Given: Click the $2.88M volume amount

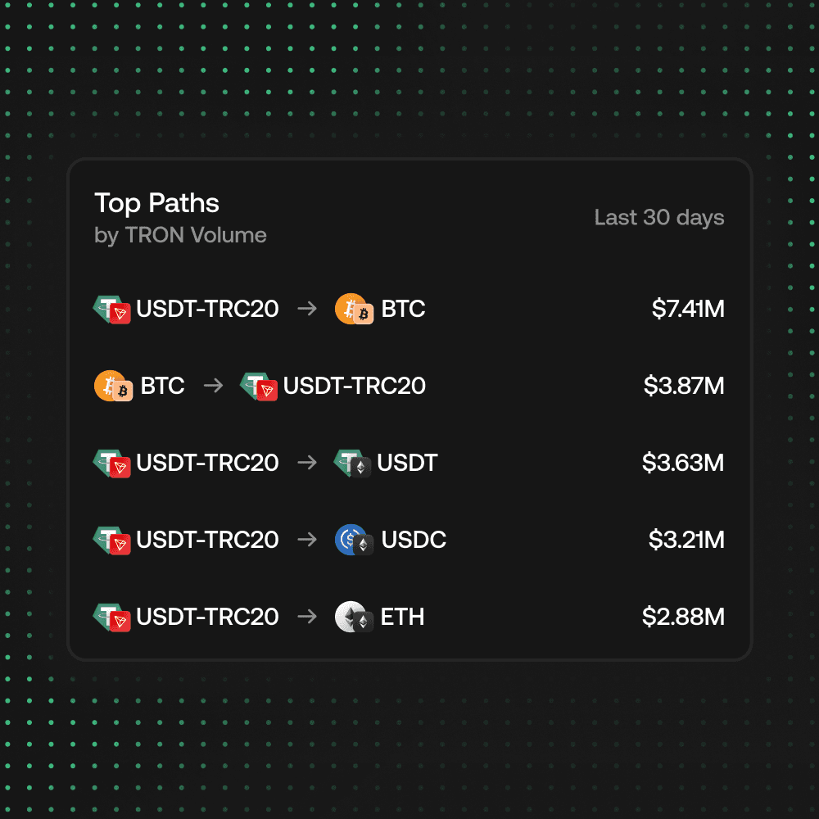Looking at the screenshot, I should [683, 617].
